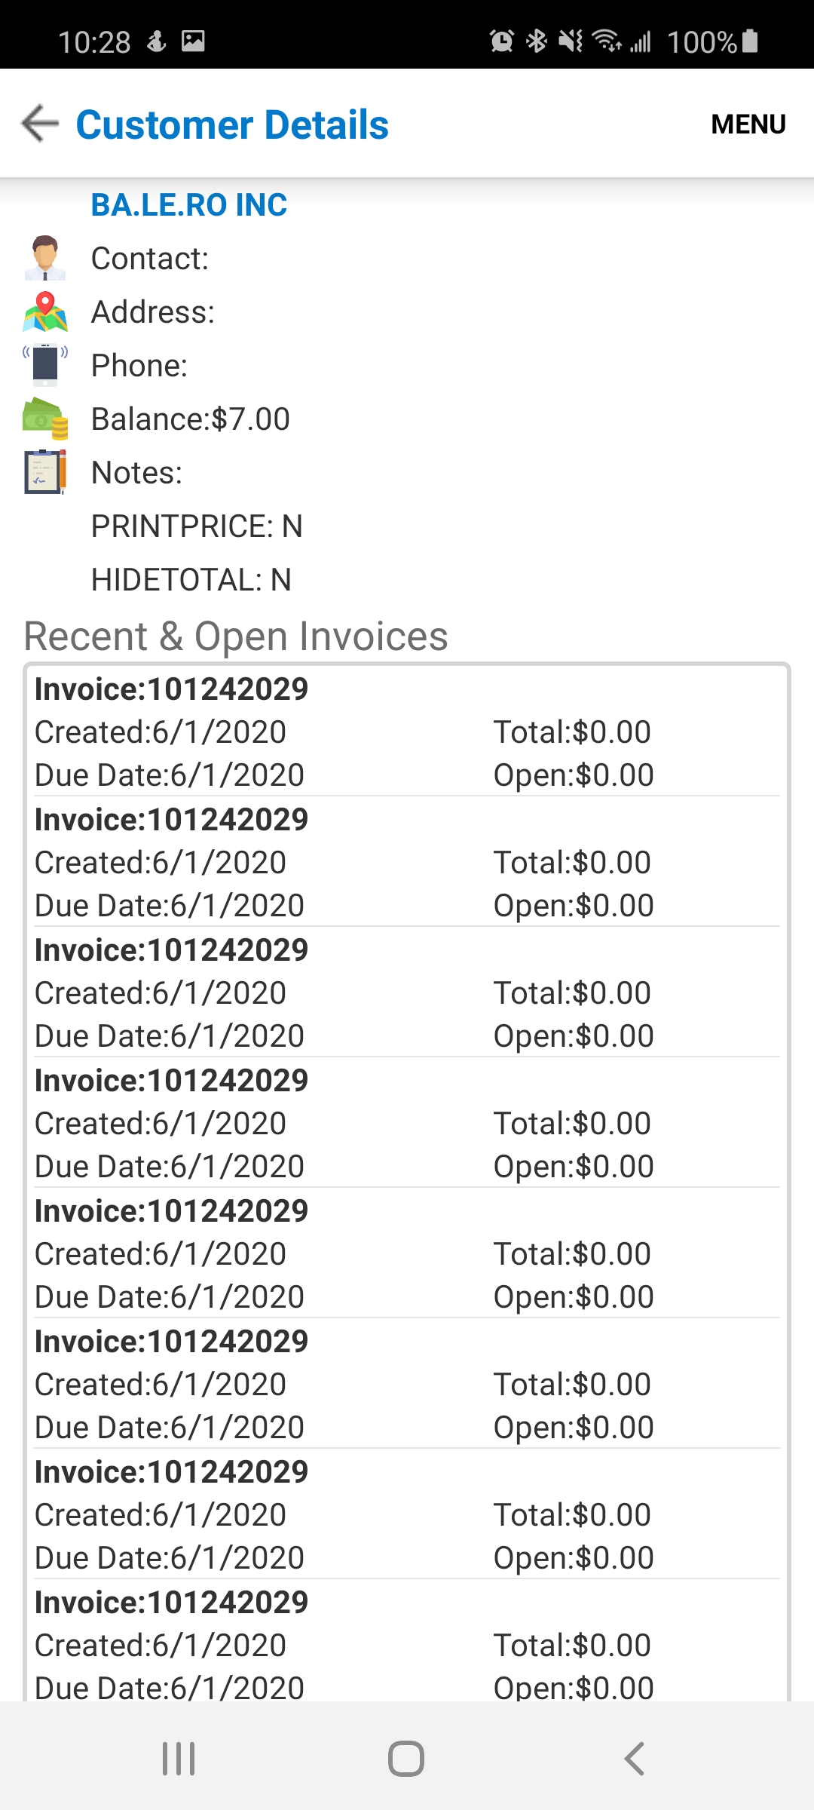Open the first invoice 101242029 entry
This screenshot has height=1810, width=814.
(x=407, y=732)
